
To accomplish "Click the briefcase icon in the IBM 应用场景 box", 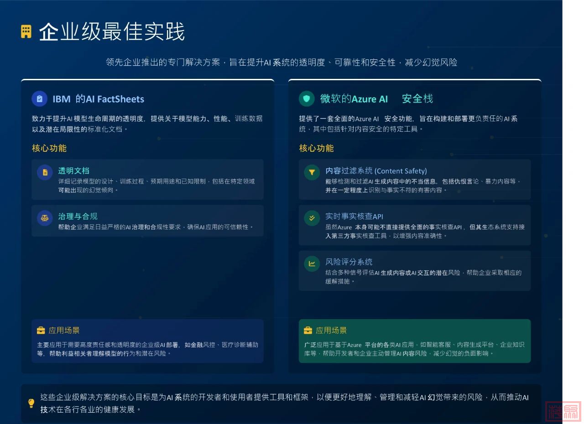I will click(41, 331).
